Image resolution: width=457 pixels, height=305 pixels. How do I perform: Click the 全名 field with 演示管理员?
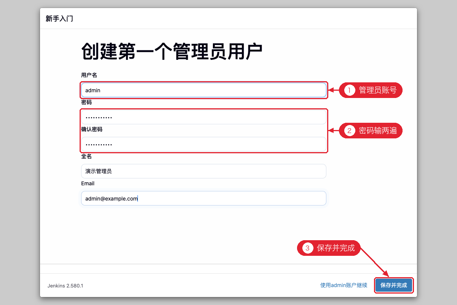coord(203,171)
